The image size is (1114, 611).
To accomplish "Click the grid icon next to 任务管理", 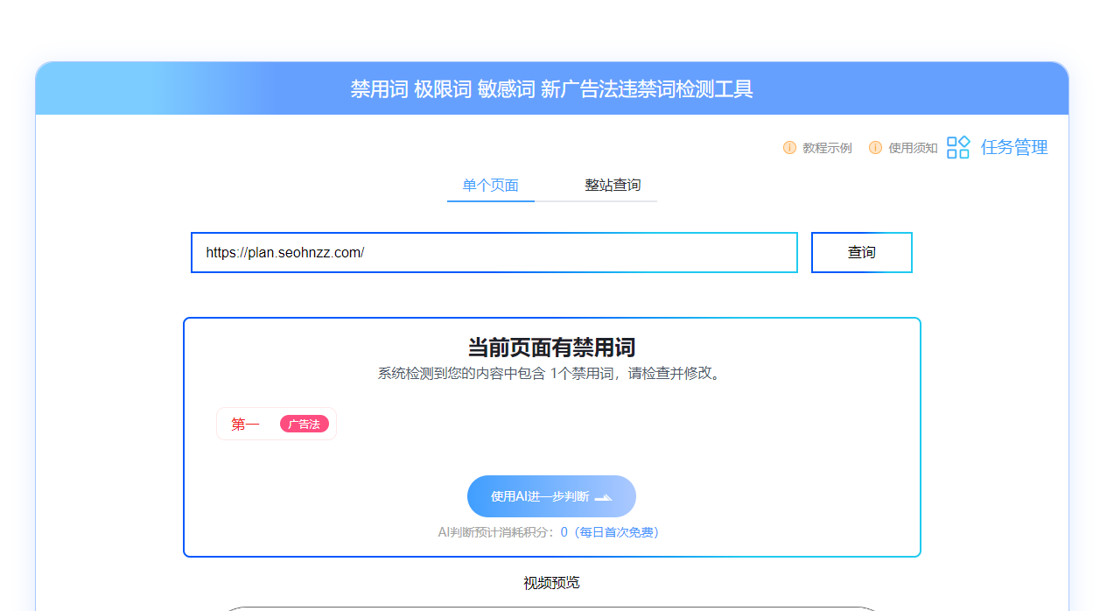I will 957,147.
